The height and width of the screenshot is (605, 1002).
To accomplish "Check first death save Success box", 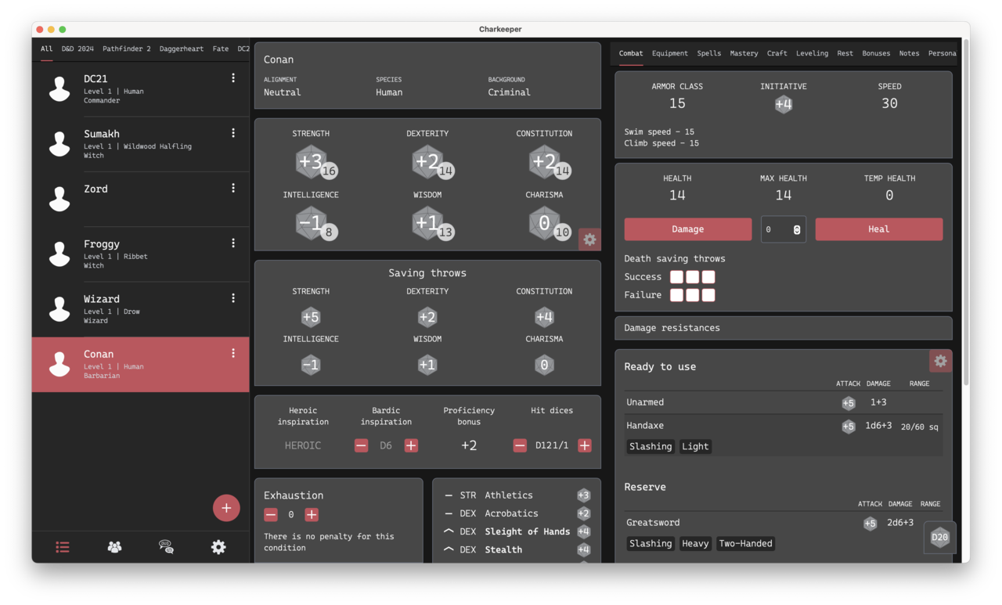I will pos(677,277).
